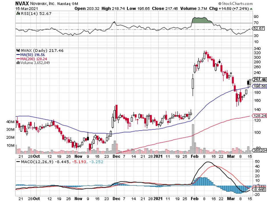This screenshot has height=202, width=267.
Task: Click the volume bars icon in legend
Action: [18, 63]
